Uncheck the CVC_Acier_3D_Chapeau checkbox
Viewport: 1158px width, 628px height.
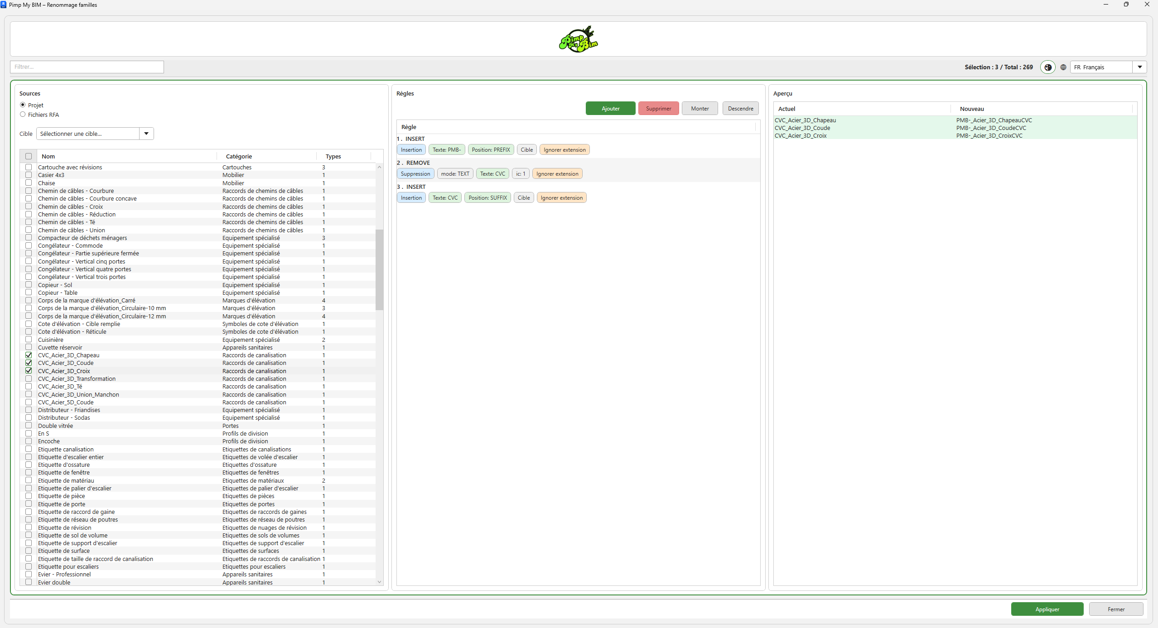point(29,355)
